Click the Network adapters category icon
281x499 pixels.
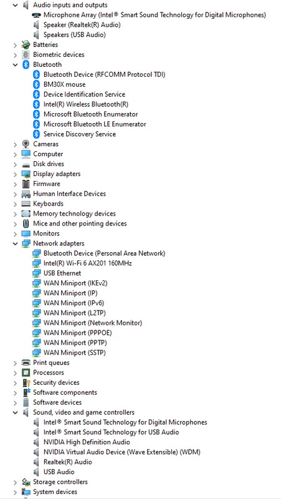tap(26, 244)
